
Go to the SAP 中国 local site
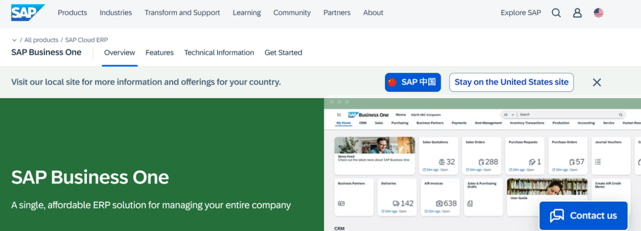click(x=413, y=82)
